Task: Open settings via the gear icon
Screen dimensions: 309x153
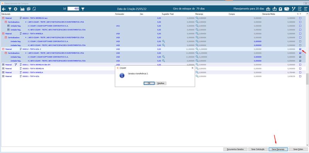Action: coord(15,9)
